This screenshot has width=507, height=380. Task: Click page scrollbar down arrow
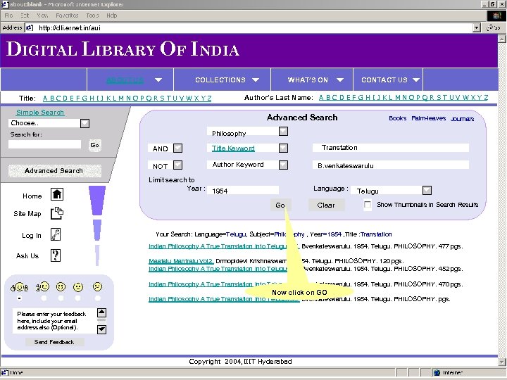[502, 362]
